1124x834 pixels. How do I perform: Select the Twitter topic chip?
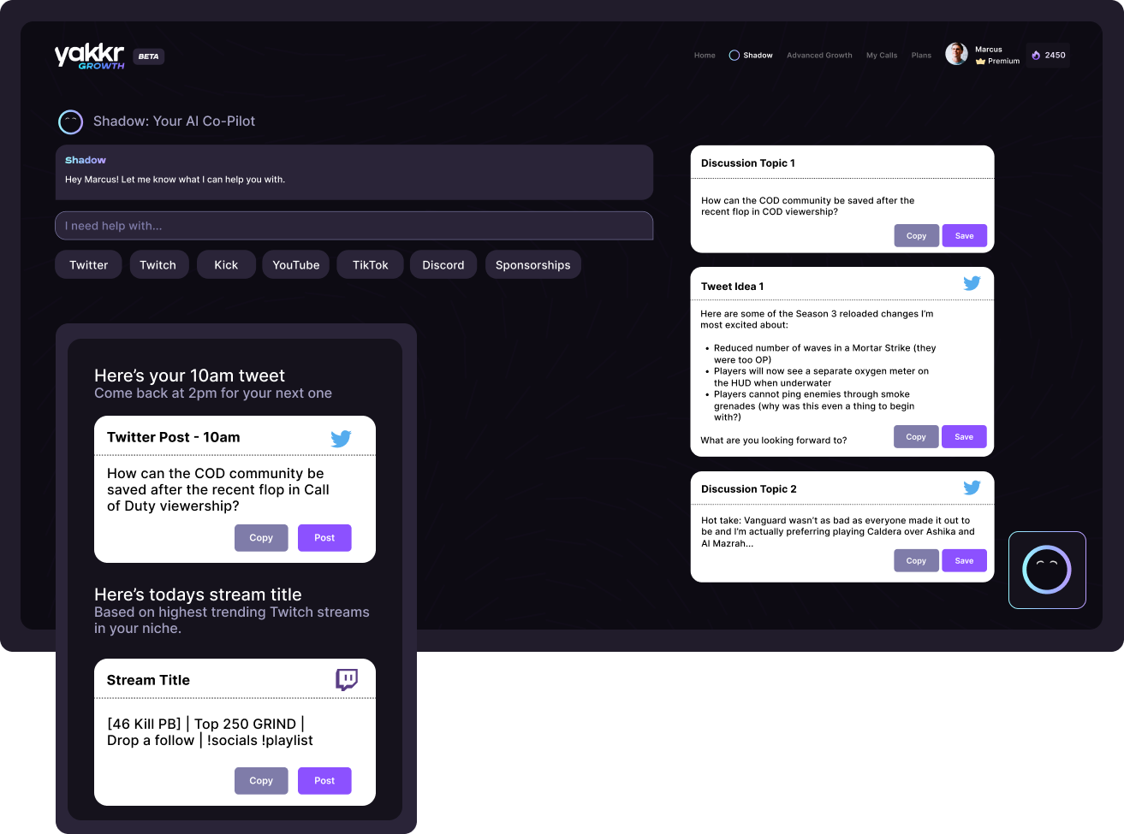coord(88,265)
